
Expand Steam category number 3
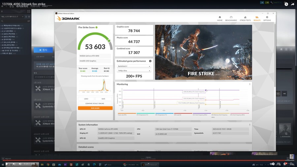(x=1, y=31)
